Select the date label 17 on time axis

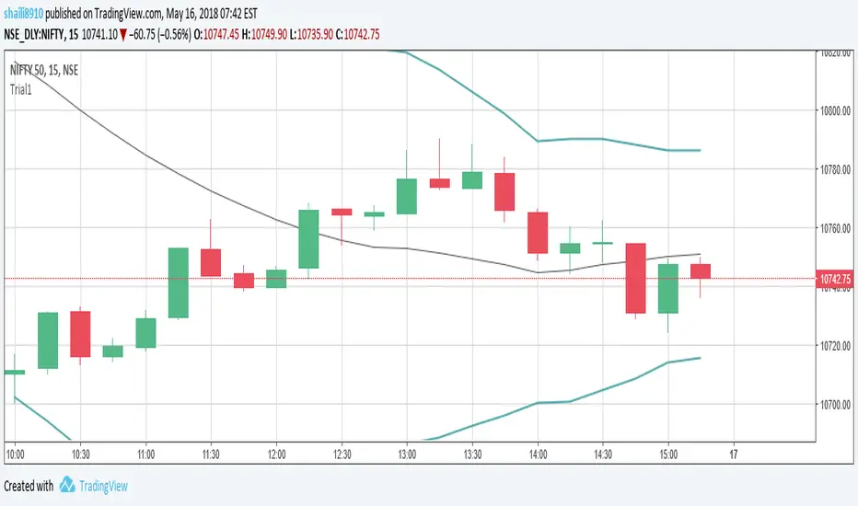point(733,454)
